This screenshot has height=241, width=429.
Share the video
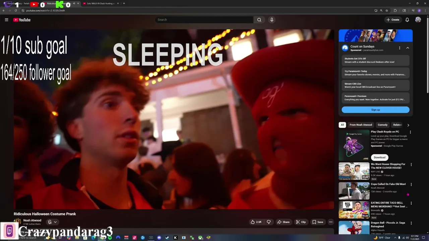[283, 222]
